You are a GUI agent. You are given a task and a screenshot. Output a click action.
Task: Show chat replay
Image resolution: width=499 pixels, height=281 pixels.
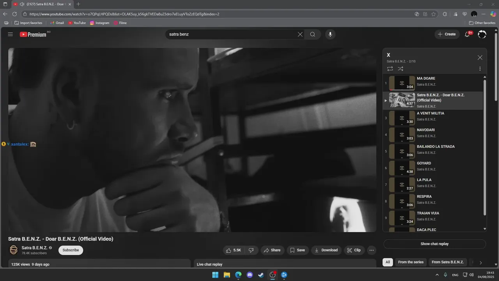click(x=435, y=244)
